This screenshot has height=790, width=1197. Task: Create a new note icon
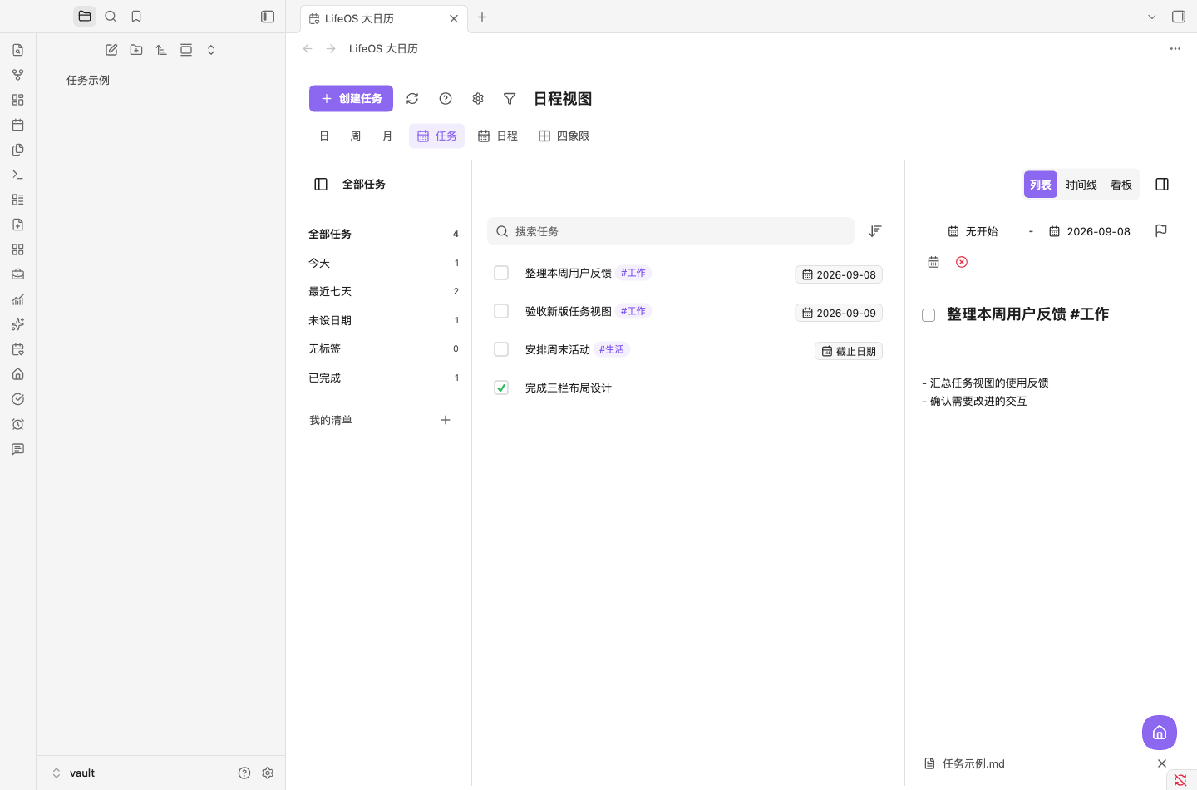(x=111, y=50)
